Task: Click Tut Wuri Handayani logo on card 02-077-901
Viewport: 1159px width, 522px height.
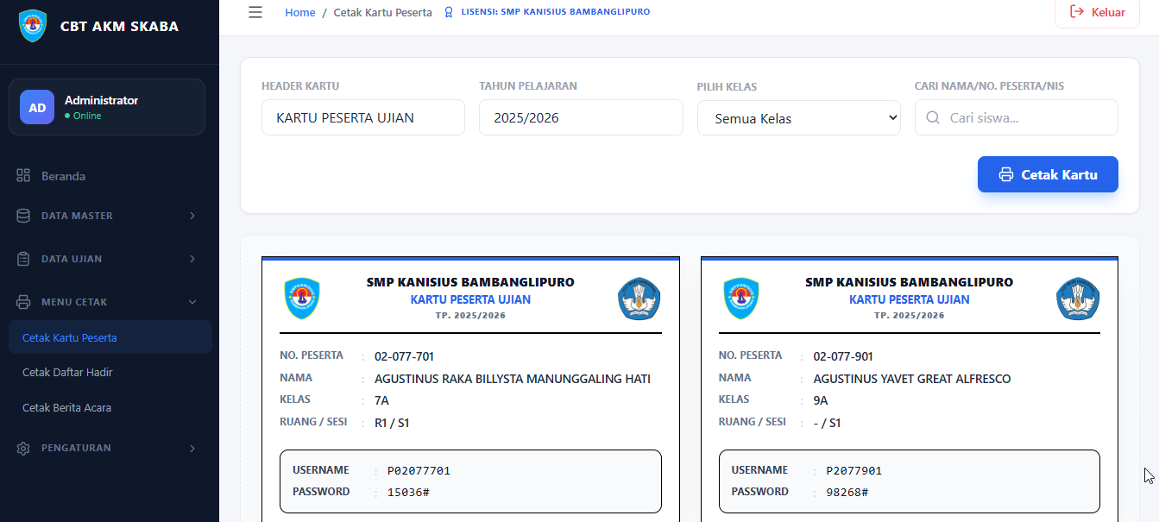Action: click(x=1078, y=299)
